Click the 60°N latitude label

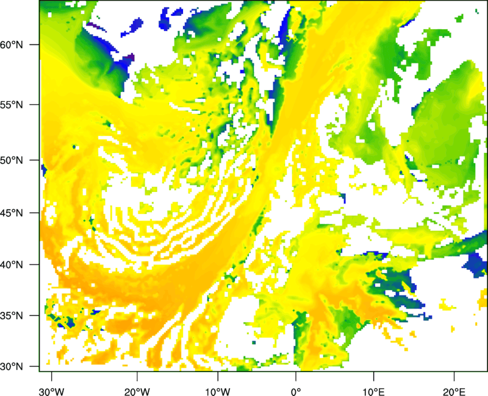coord(12,44)
